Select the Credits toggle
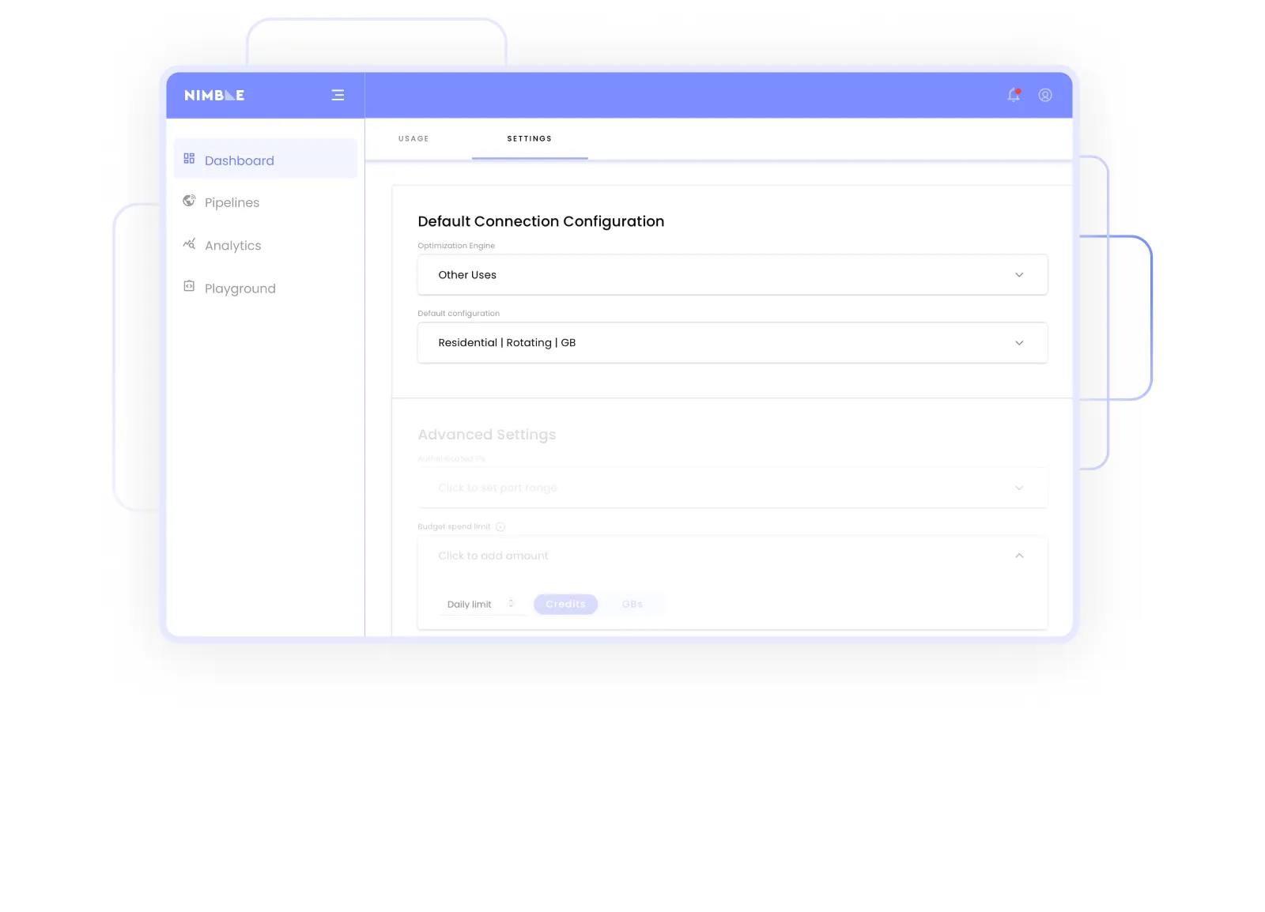 pyautogui.click(x=565, y=604)
